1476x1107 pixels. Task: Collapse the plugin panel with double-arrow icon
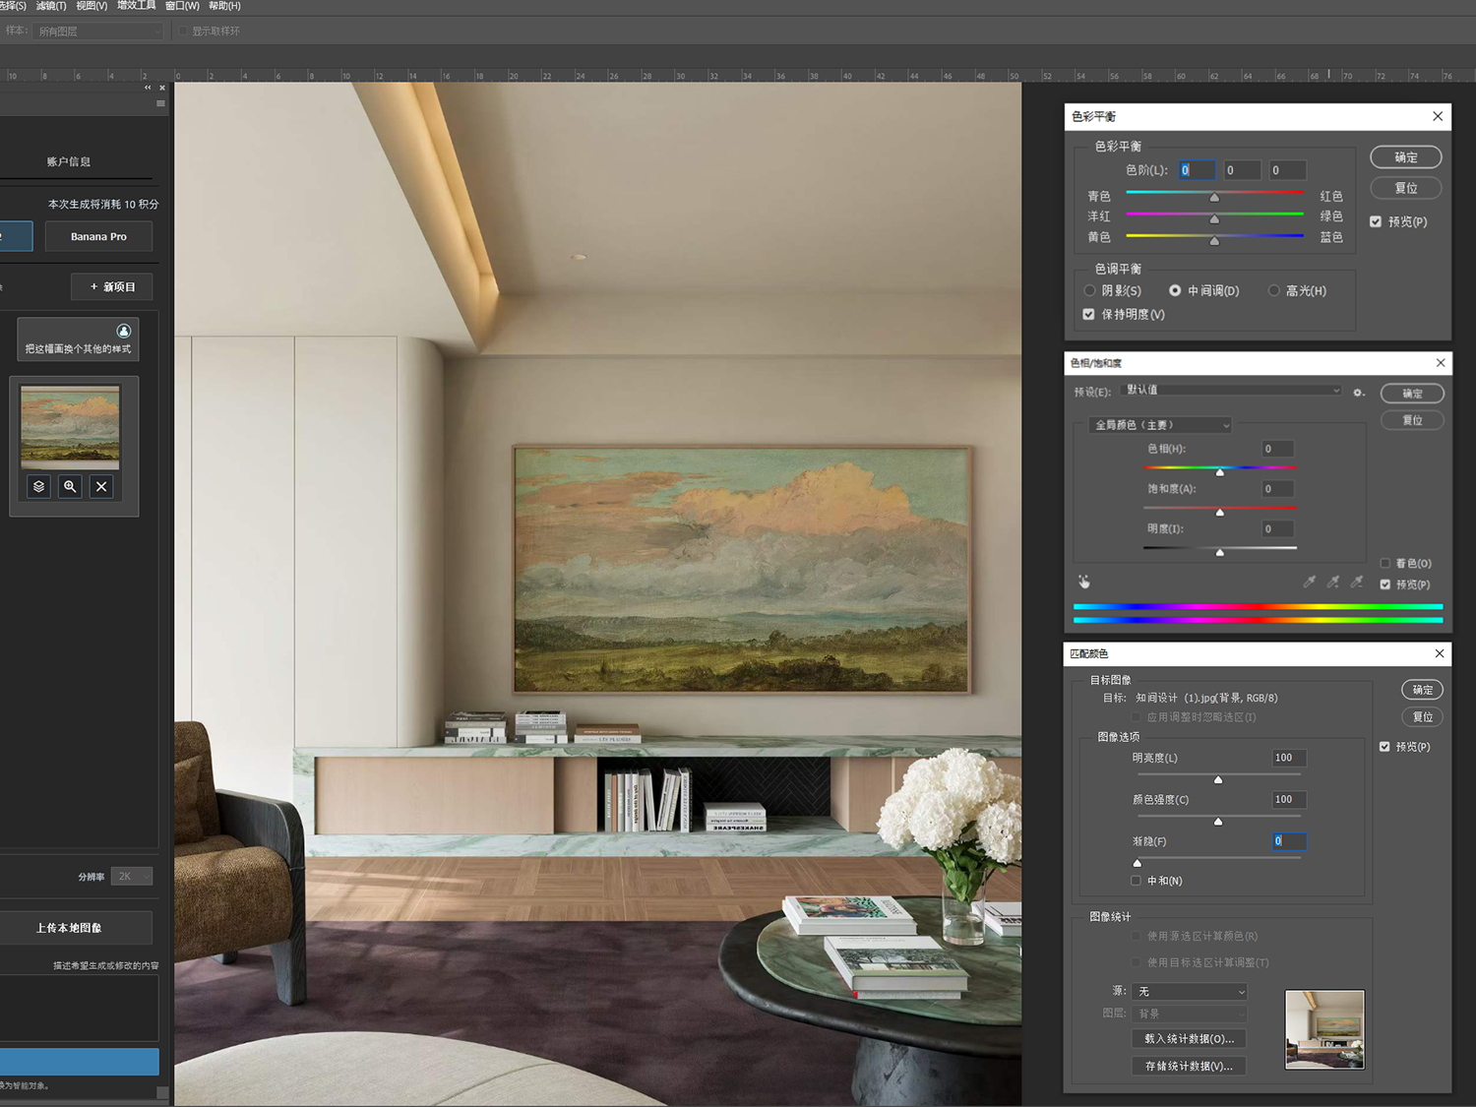(149, 88)
